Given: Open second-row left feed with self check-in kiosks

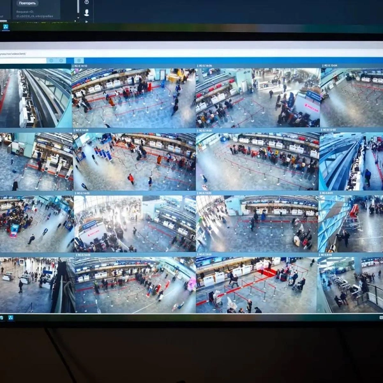Looking at the screenshot, I should [36, 161].
